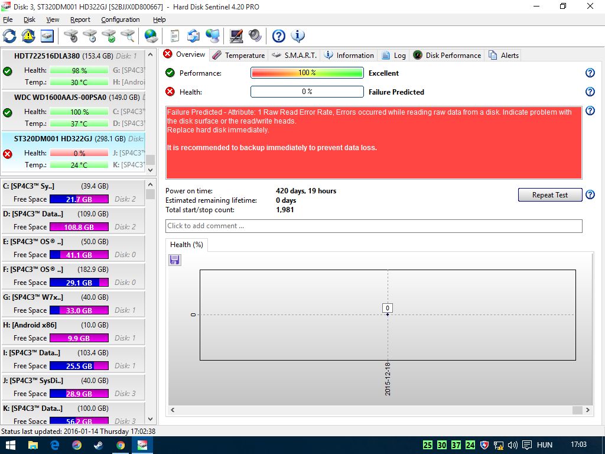Select disk ST320DM001 HD322GJ in the list
This screenshot has height=454, width=605.
73,151
